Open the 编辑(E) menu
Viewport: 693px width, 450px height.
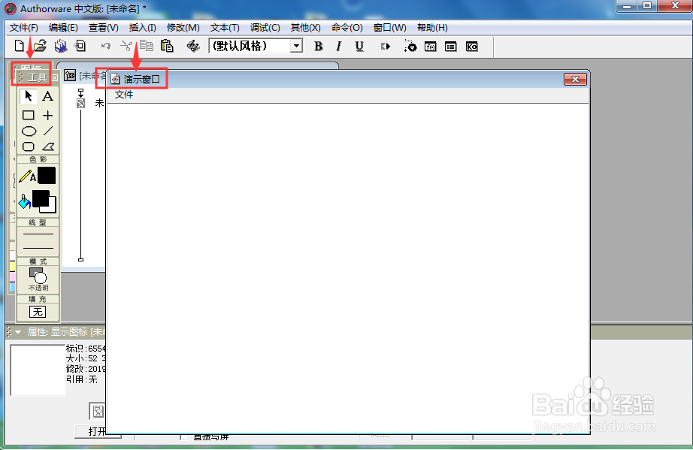click(x=63, y=27)
